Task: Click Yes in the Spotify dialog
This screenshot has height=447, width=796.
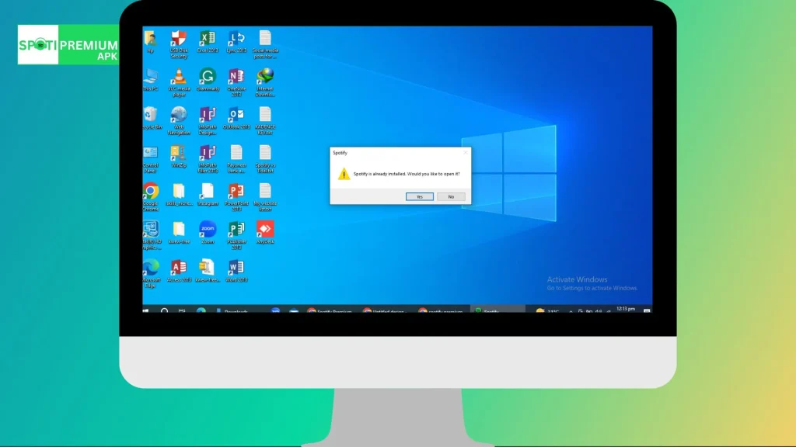Action: (x=419, y=196)
